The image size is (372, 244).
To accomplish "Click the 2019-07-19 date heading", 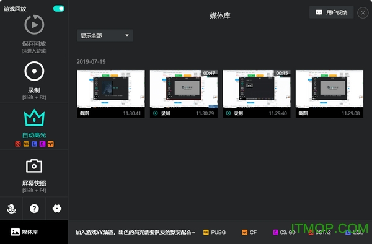I will tap(91, 62).
